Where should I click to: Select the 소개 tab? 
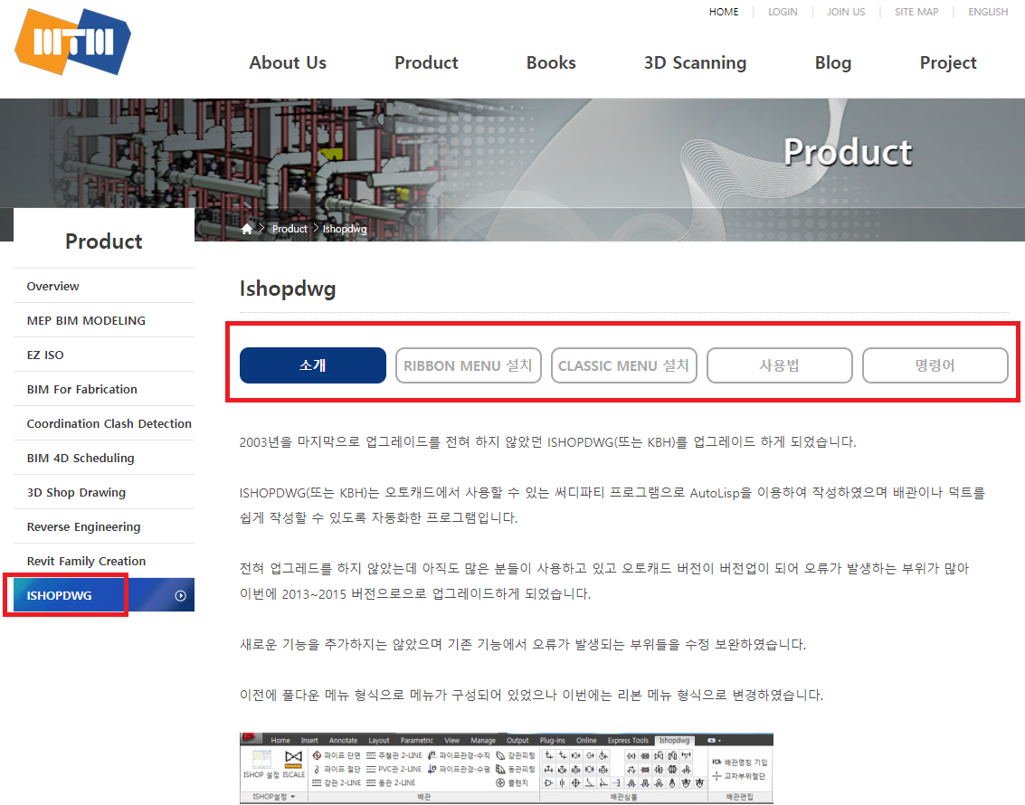tap(312, 365)
